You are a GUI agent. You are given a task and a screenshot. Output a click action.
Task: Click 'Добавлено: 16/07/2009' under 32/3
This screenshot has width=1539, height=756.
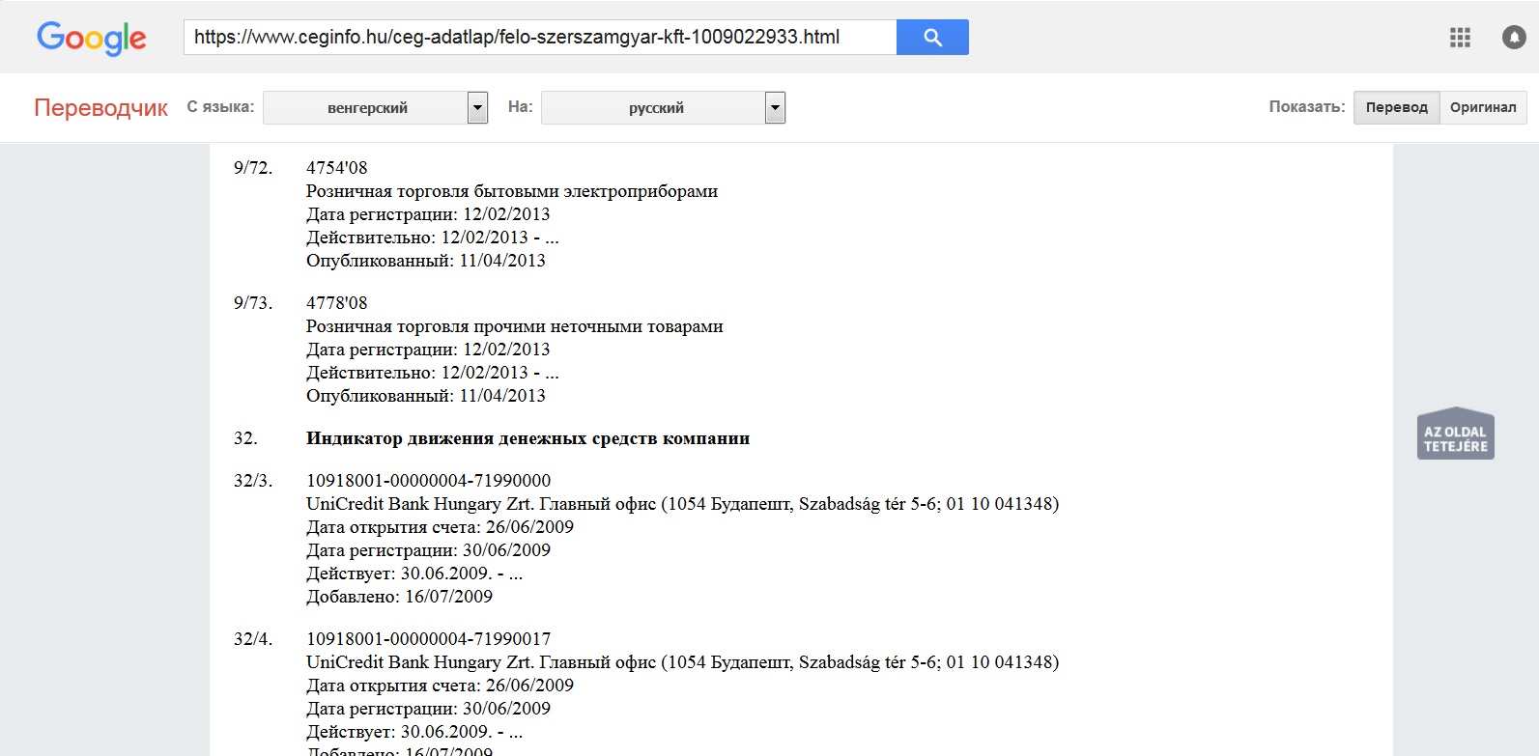coord(399,597)
